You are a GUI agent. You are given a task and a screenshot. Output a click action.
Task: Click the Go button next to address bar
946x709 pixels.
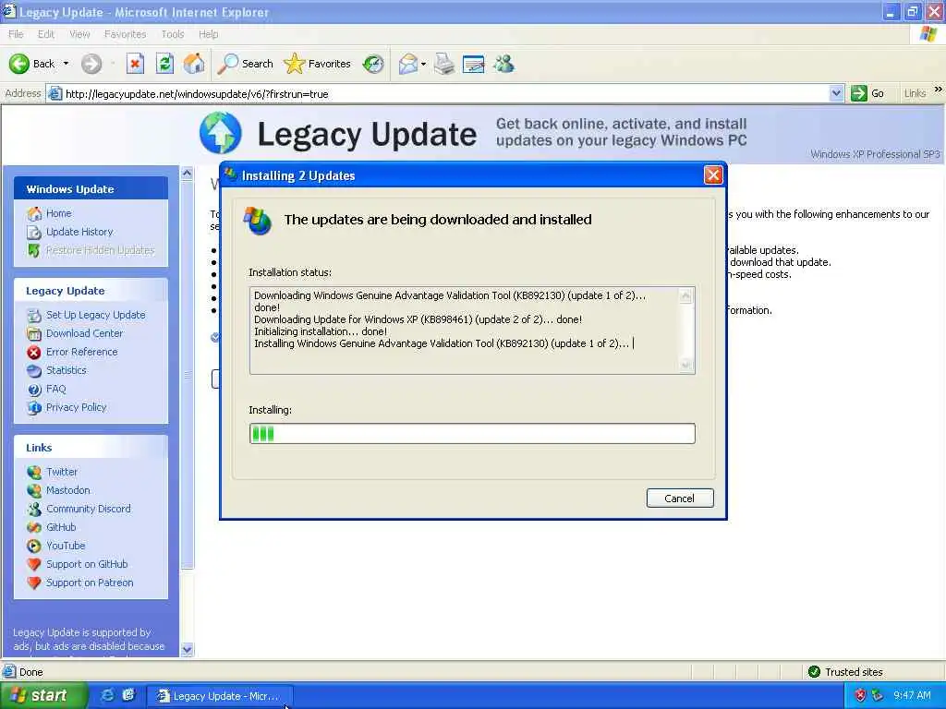coord(867,93)
